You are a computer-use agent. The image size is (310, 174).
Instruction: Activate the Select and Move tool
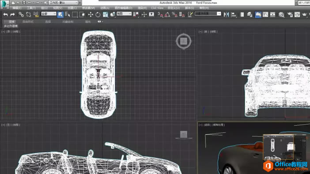coord(91,15)
